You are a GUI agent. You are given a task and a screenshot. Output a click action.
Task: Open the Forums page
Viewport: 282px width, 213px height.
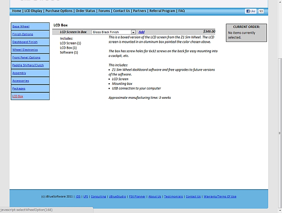(x=104, y=11)
